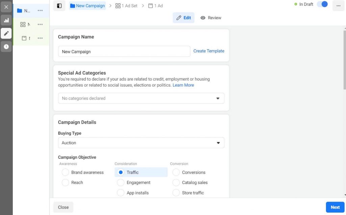
Task: Open ad set row three-dot options
Action: point(40,24)
